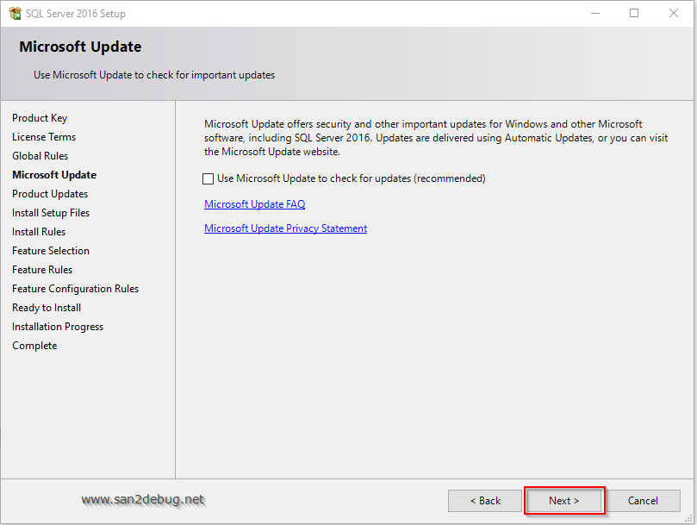This screenshot has width=697, height=525.
Task: Select the Product Updates step
Action: click(50, 194)
